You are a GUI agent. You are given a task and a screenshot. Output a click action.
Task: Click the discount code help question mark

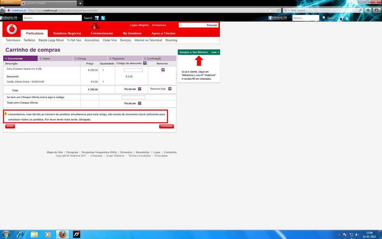coord(145,63)
